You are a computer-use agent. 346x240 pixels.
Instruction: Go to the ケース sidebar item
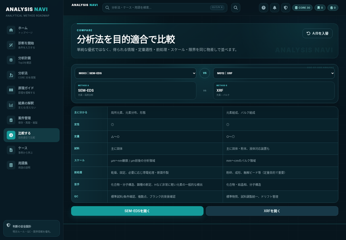pos(32,150)
